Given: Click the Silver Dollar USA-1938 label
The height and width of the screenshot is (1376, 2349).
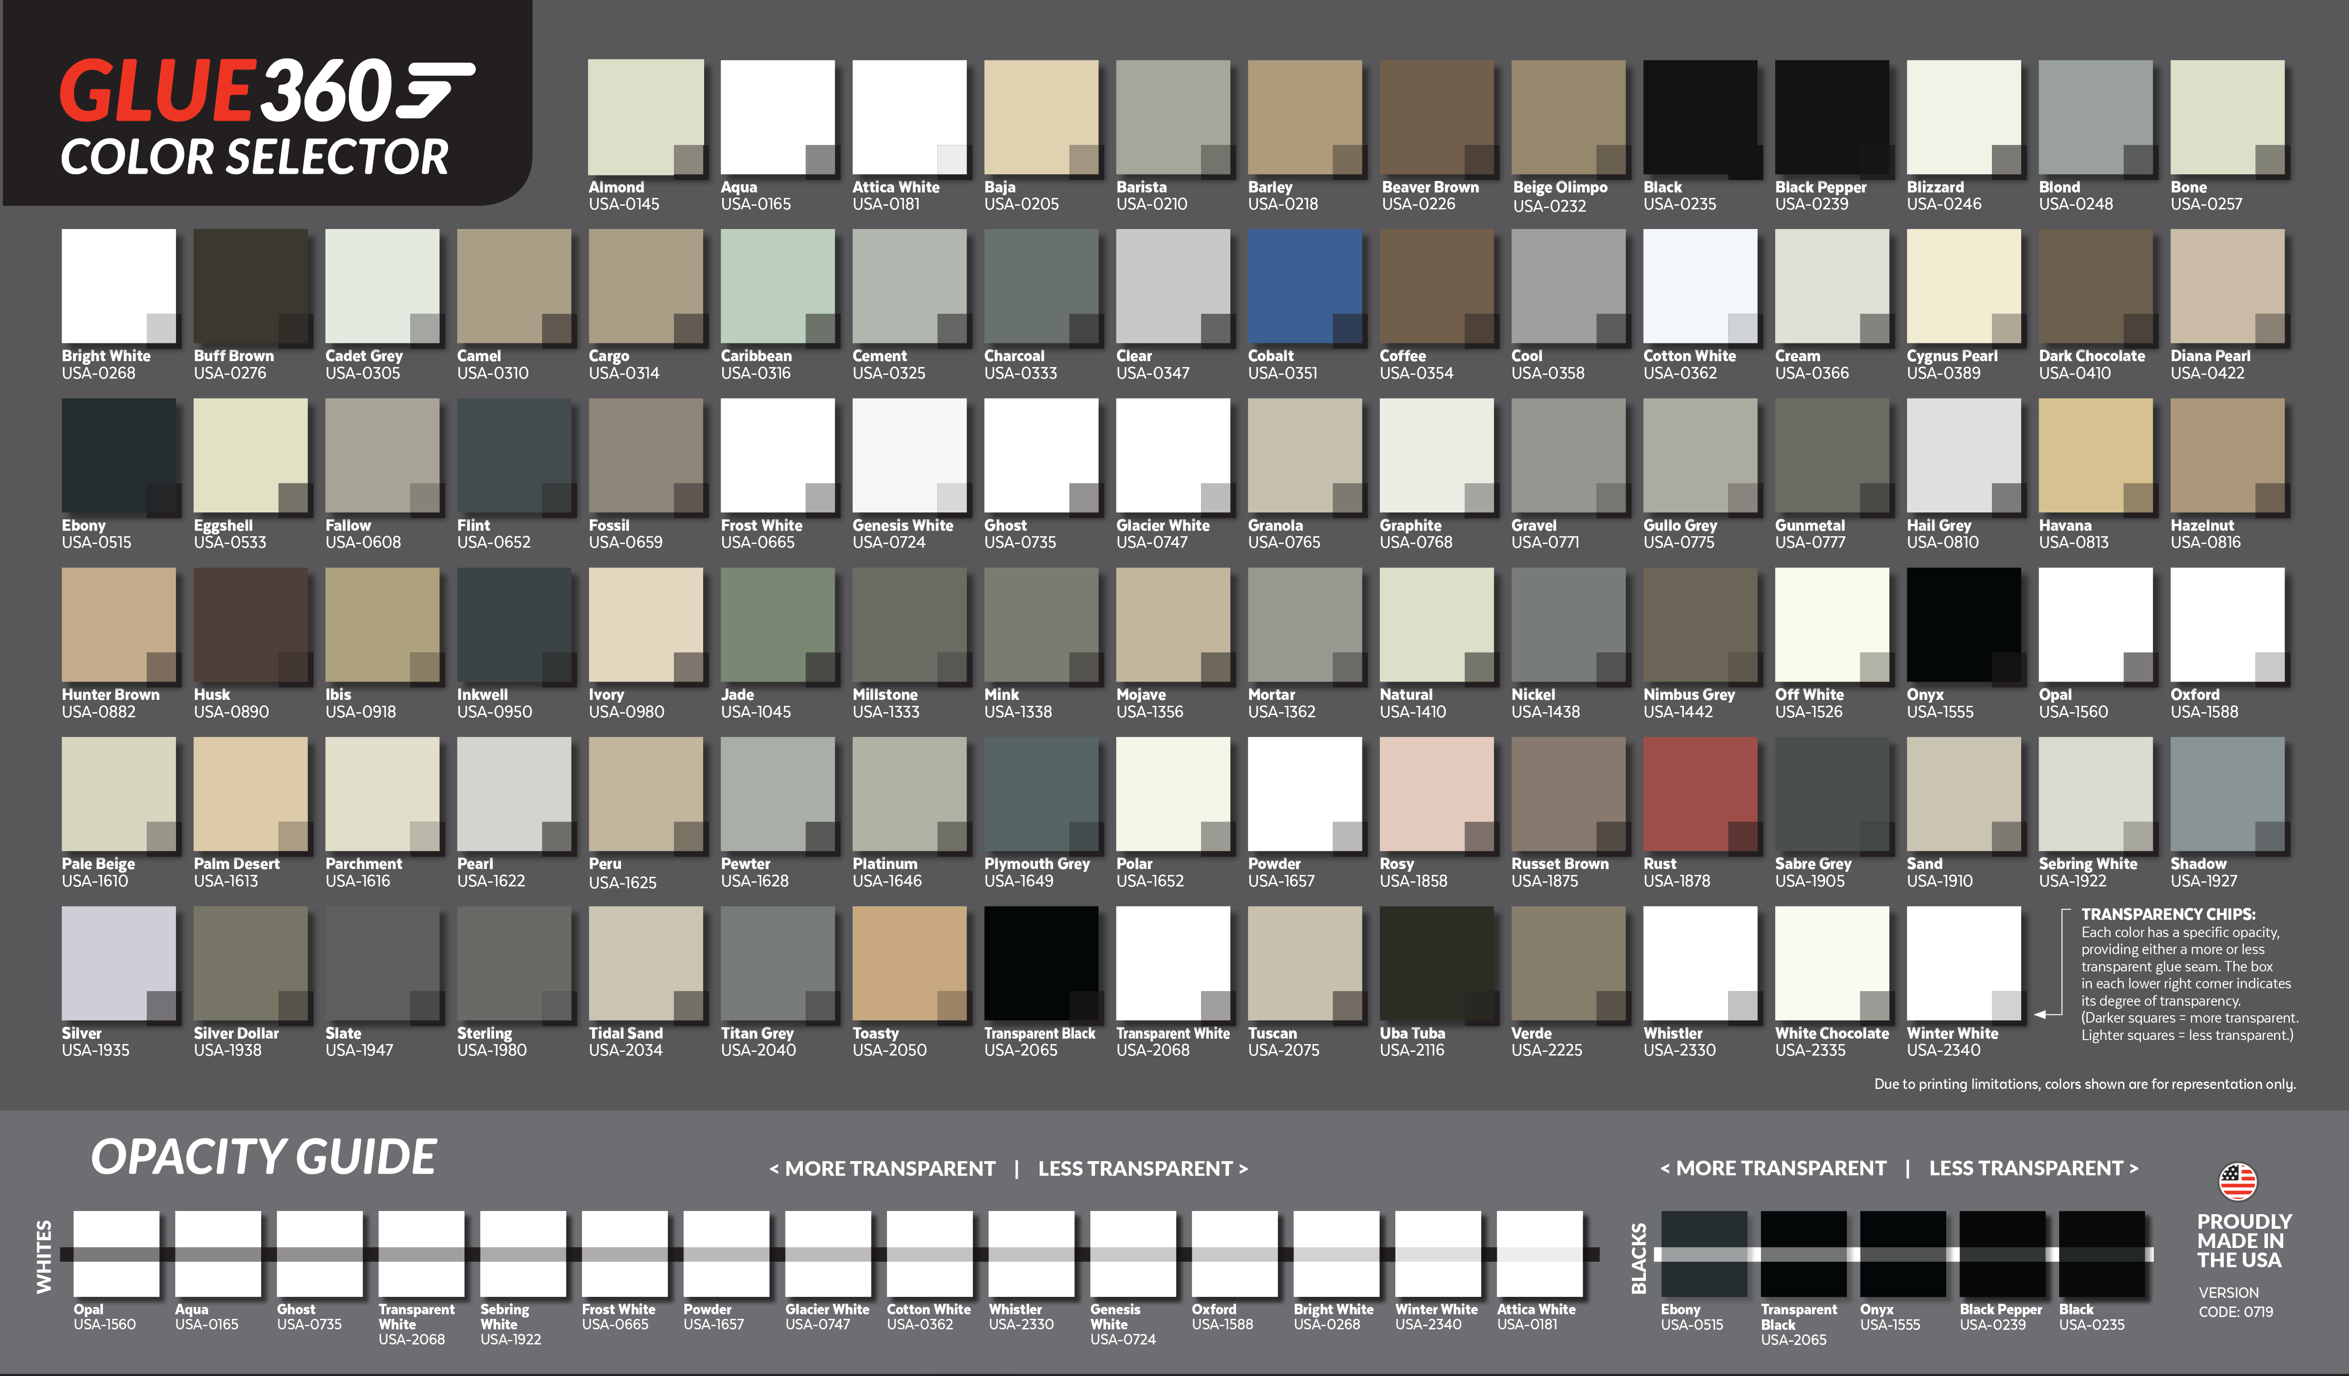Looking at the screenshot, I should click(236, 1041).
